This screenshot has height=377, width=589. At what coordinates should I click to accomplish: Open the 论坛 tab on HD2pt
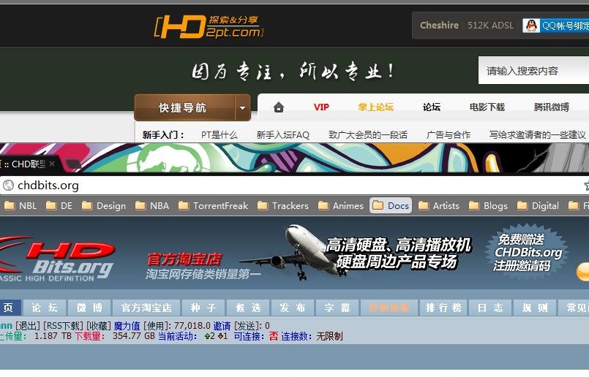point(432,107)
